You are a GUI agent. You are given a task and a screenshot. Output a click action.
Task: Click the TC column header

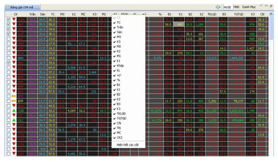tap(53, 14)
